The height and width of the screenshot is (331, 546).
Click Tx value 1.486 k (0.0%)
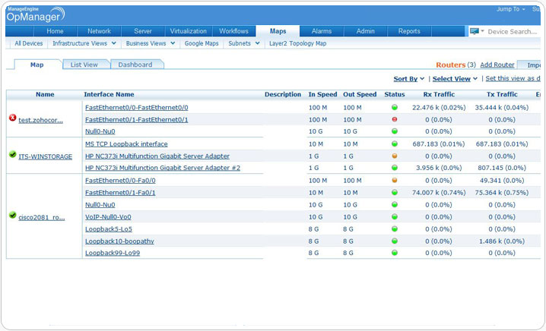tap(502, 241)
